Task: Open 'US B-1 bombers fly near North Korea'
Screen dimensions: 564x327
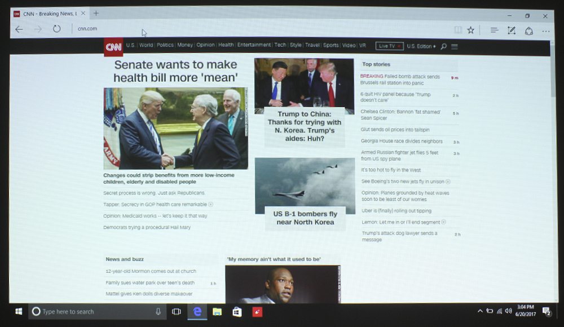Action: point(305,218)
